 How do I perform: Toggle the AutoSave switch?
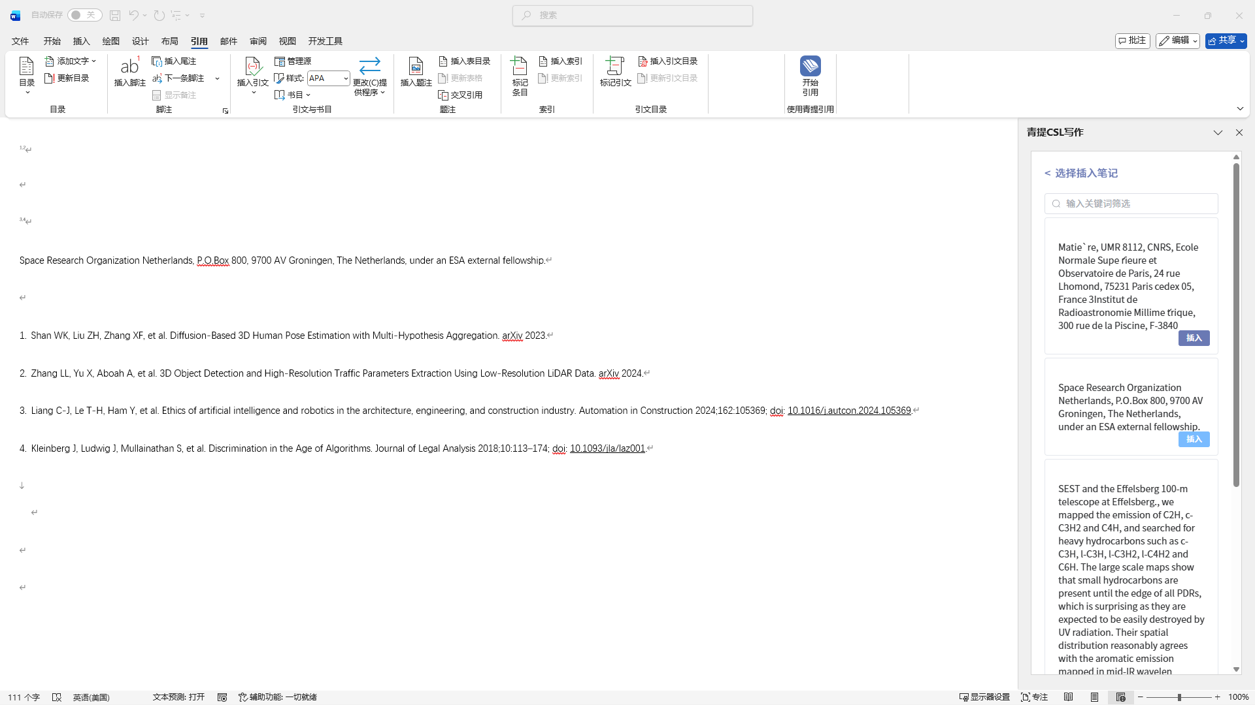coord(84,15)
